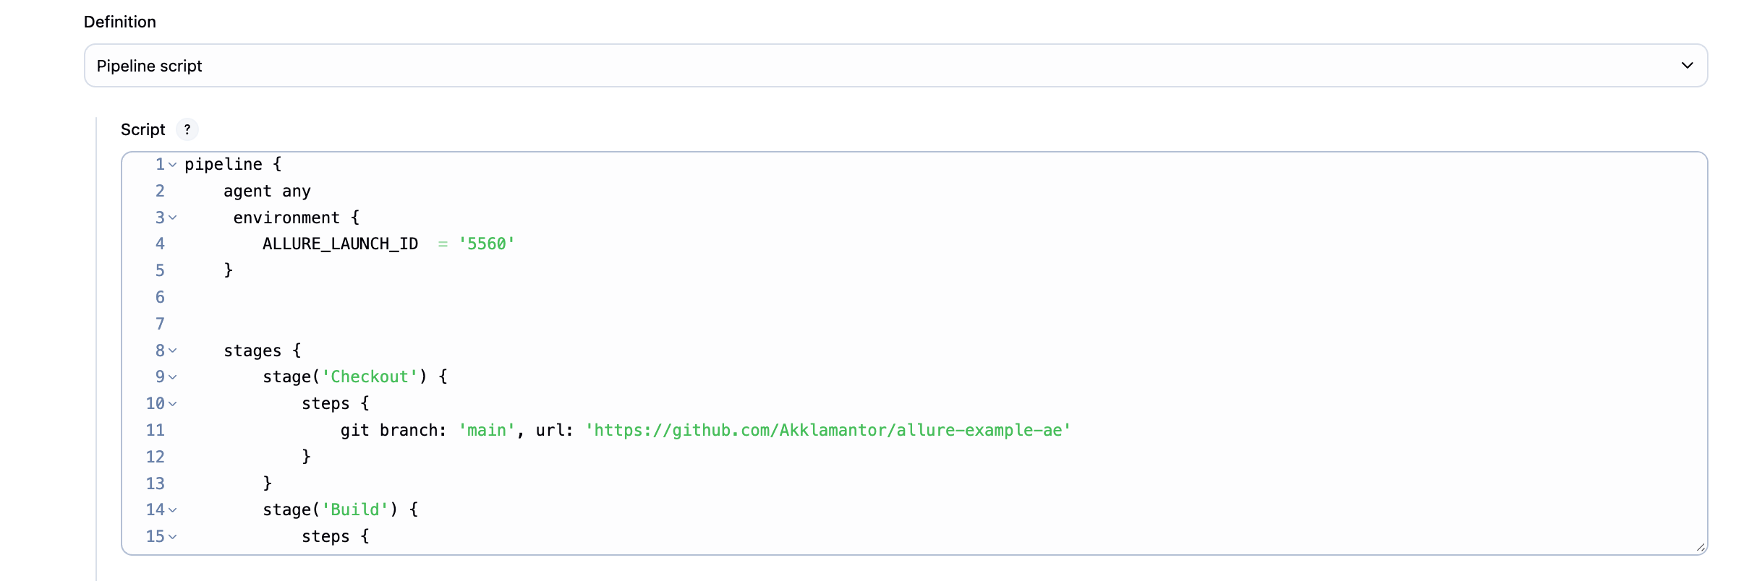Viewport: 1749px width, 581px height.
Task: Click the ALLURE_LAUNCH_ID variable name
Action: click(x=341, y=244)
